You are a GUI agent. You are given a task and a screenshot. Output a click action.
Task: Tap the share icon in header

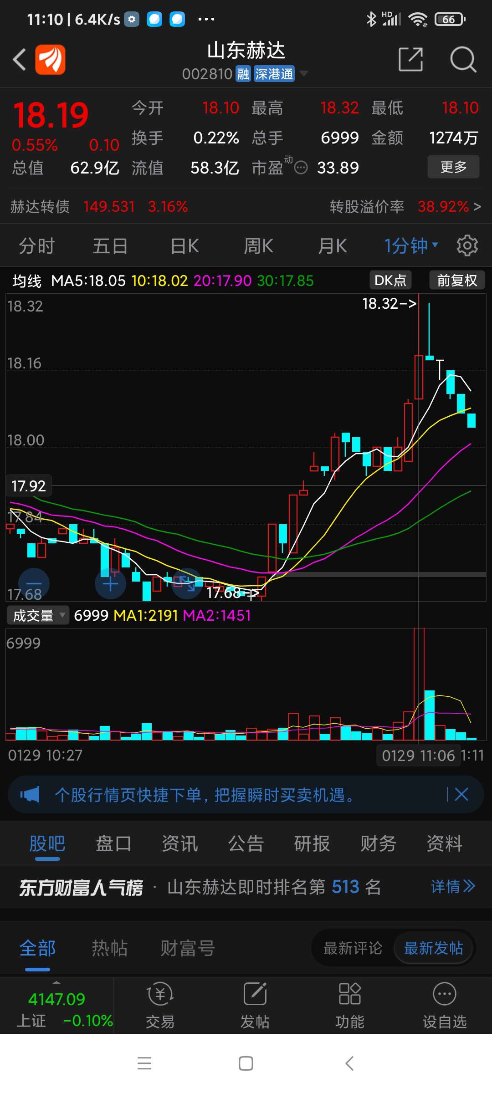pyautogui.click(x=411, y=60)
